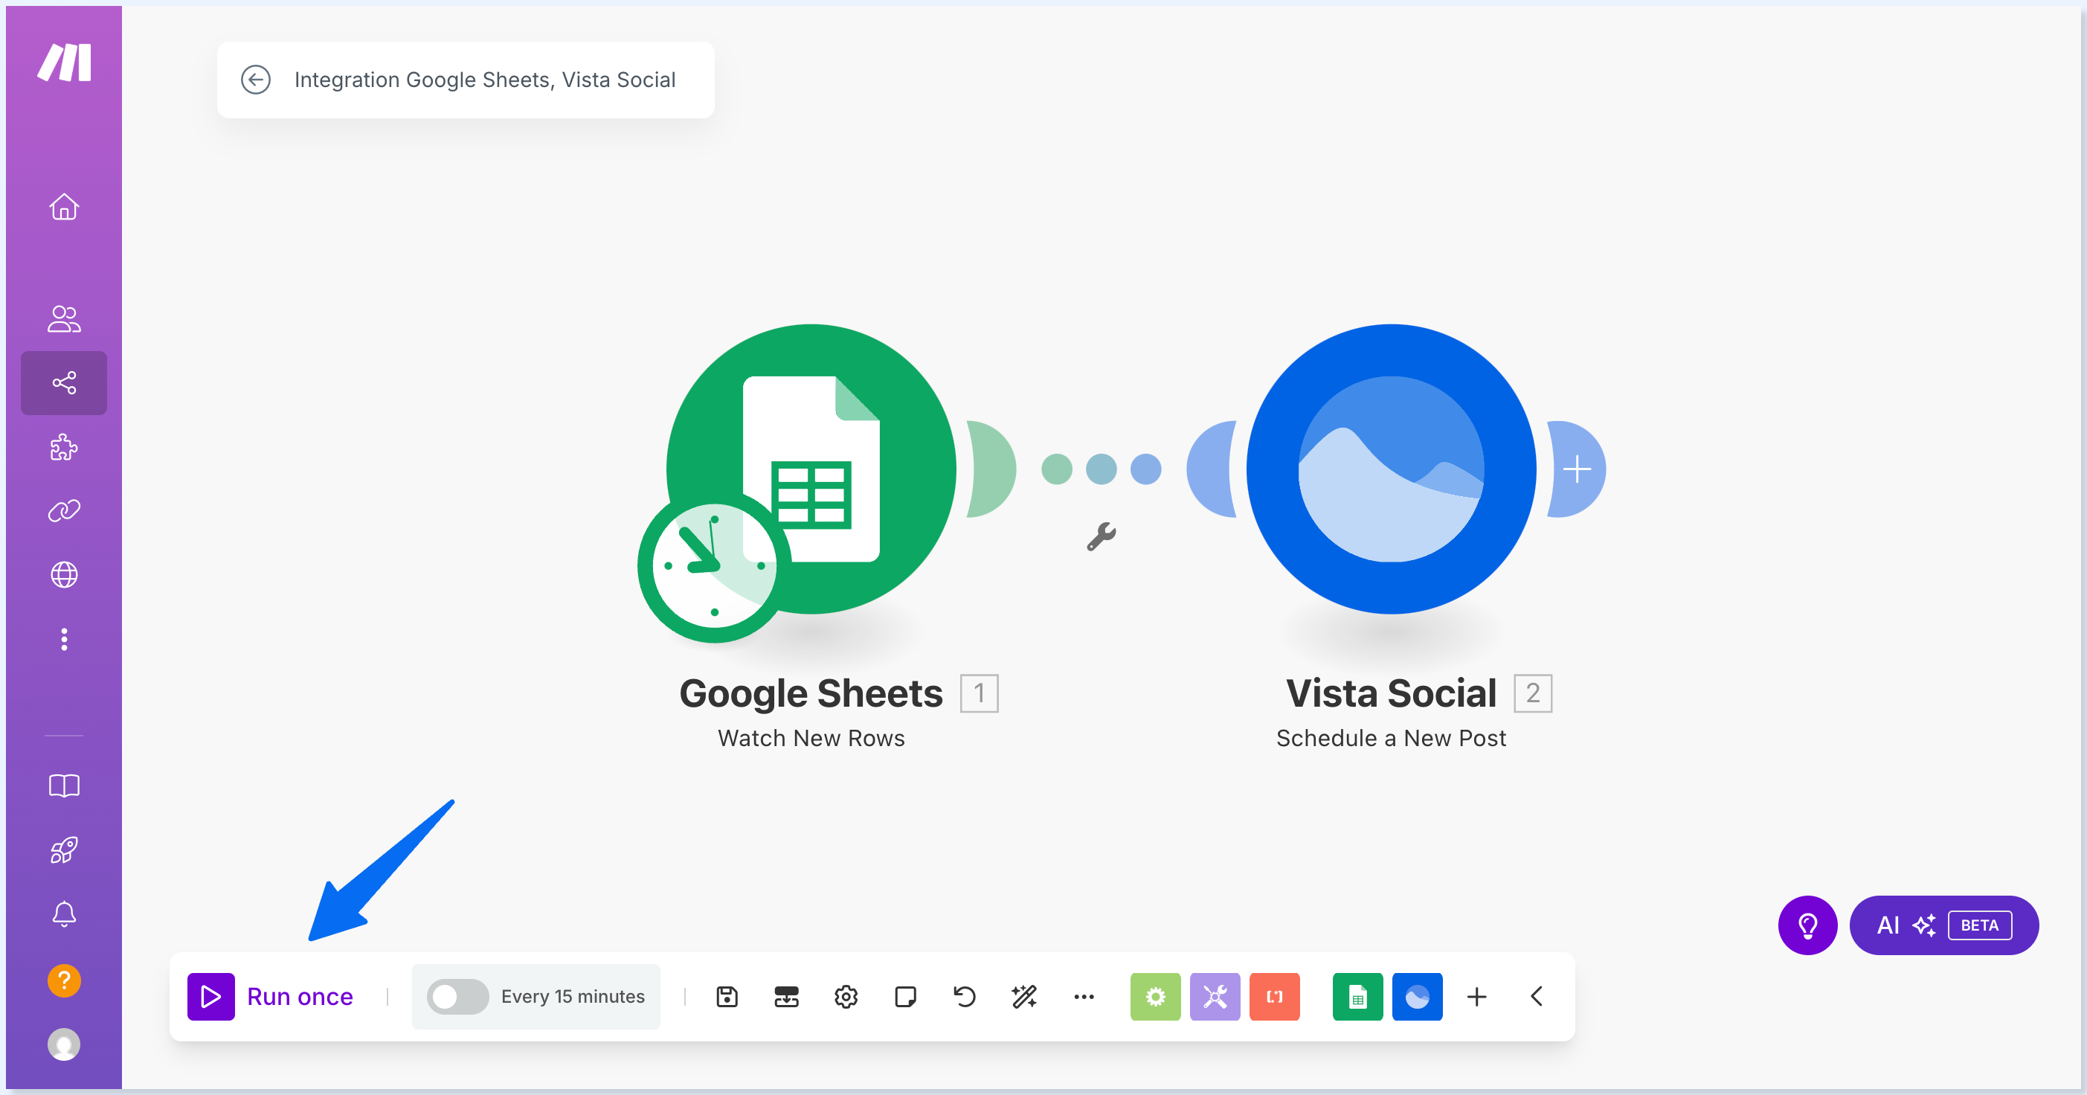Image resolution: width=2087 pixels, height=1095 pixels.
Task: Select the Vista Social favorite icon in toolbar
Action: coord(1417,996)
